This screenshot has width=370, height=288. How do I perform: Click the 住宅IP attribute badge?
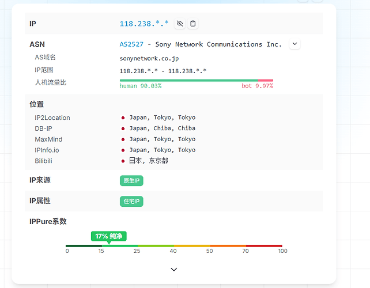click(131, 202)
